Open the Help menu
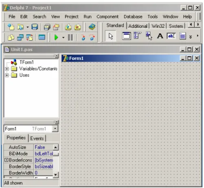204x188 pixels. pyautogui.click(x=187, y=17)
